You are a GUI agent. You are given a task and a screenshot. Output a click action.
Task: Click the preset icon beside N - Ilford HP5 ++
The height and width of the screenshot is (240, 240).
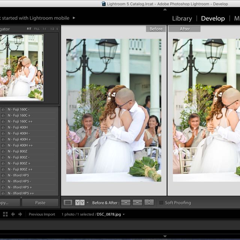(3, 193)
